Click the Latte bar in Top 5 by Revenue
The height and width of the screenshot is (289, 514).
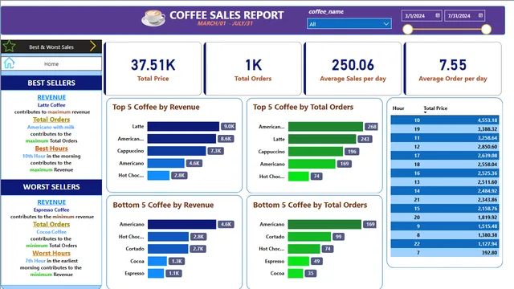coord(183,126)
